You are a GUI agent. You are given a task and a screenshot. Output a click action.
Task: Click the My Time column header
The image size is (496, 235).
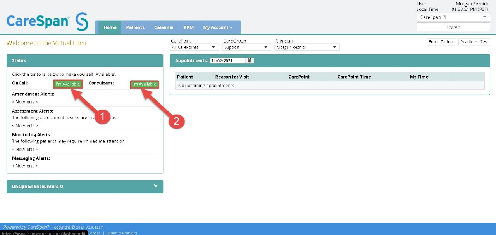419,77
